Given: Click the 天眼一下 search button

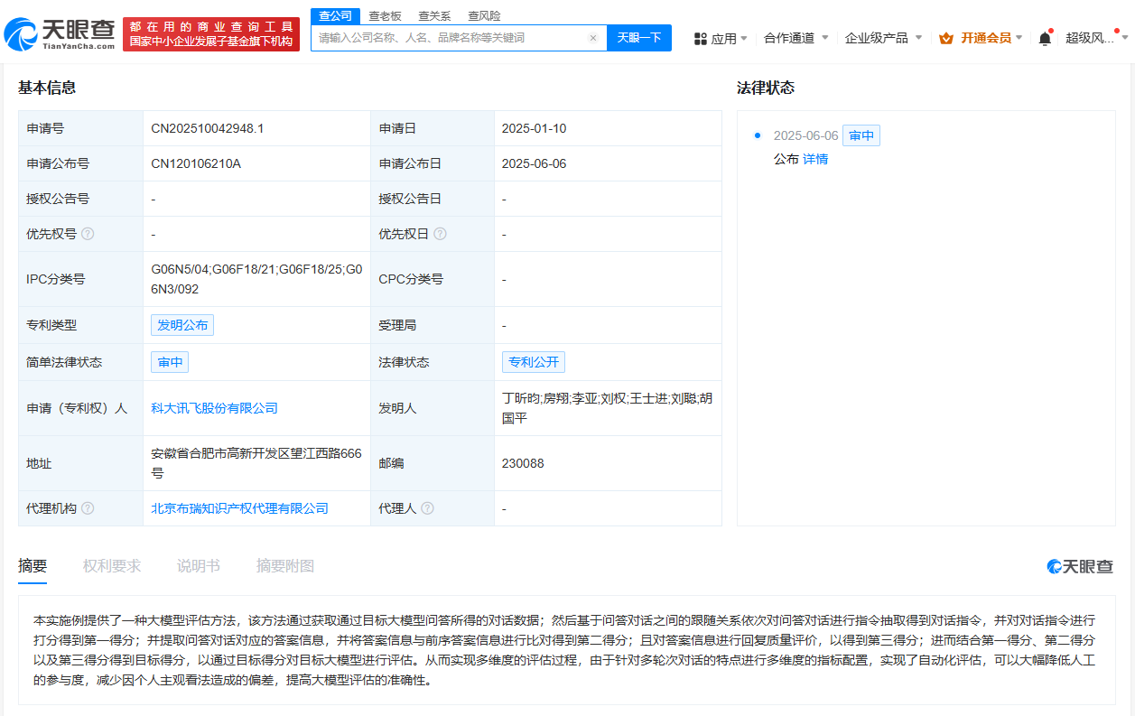Looking at the screenshot, I should coord(638,38).
